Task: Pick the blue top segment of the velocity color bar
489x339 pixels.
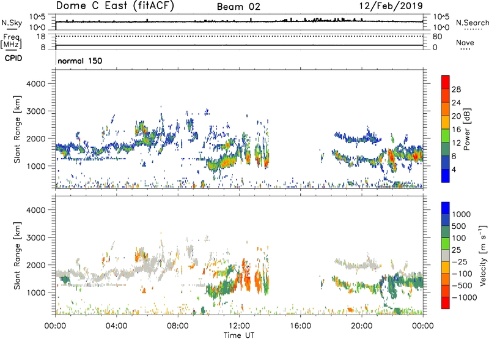Action: pos(446,208)
